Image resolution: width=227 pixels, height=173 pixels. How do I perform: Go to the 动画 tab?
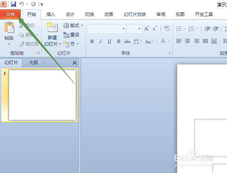109,14
